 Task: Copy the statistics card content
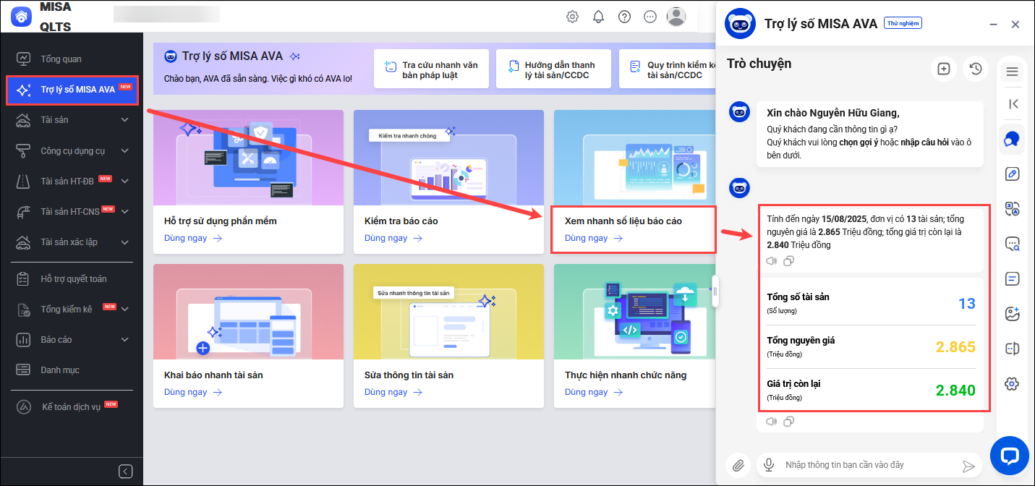click(x=789, y=422)
